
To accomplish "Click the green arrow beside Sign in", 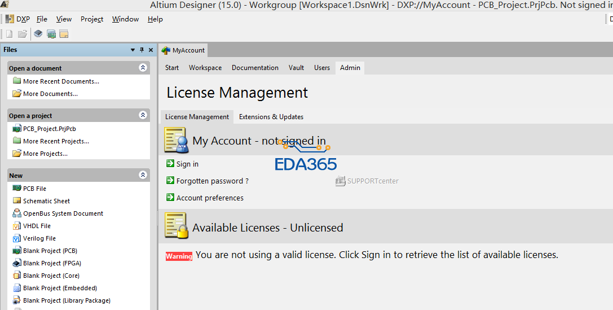I will [170, 164].
